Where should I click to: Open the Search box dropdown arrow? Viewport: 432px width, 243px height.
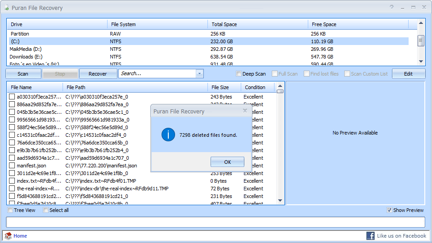(200, 73)
